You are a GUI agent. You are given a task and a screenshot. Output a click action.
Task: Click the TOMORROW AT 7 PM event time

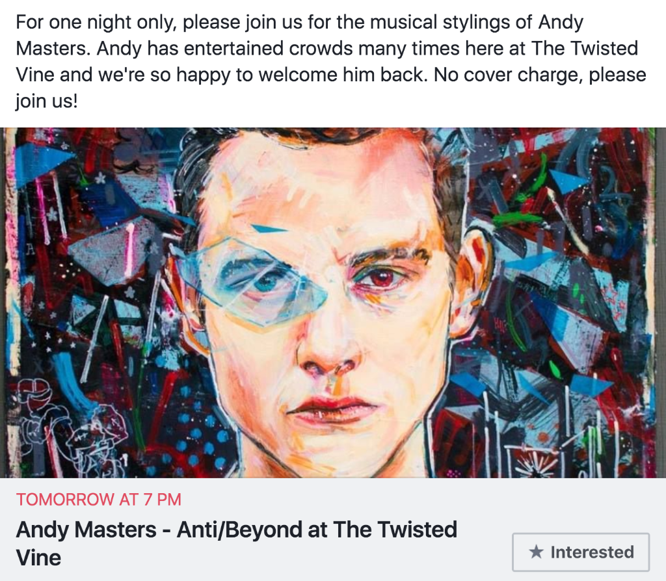[x=99, y=500]
